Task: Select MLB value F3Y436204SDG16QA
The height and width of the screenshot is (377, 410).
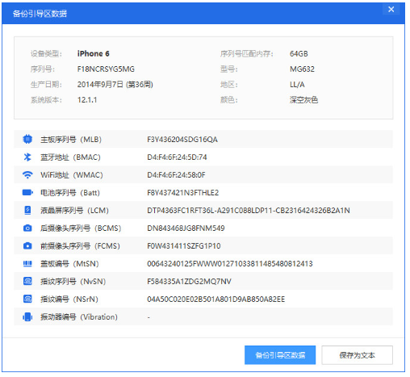Action: [182, 140]
